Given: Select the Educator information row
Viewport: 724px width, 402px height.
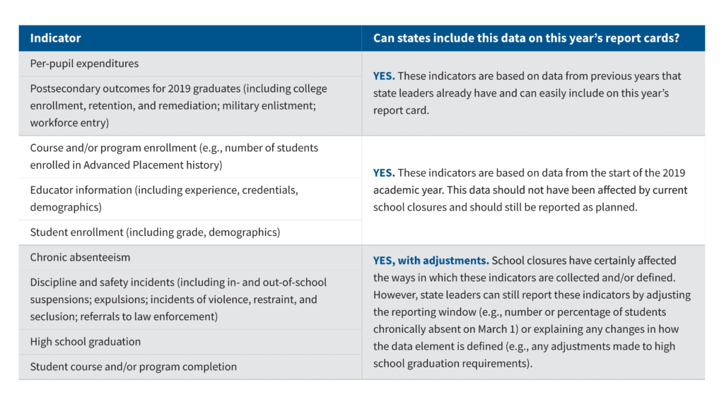Looking at the screenshot, I should click(163, 199).
